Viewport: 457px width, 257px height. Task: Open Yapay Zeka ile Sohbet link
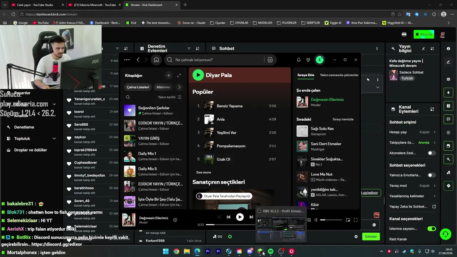[413, 207]
